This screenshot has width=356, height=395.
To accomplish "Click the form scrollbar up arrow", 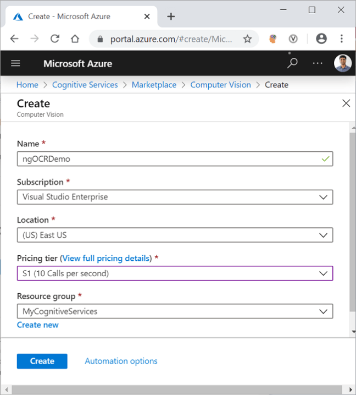I will [x=353, y=128].
